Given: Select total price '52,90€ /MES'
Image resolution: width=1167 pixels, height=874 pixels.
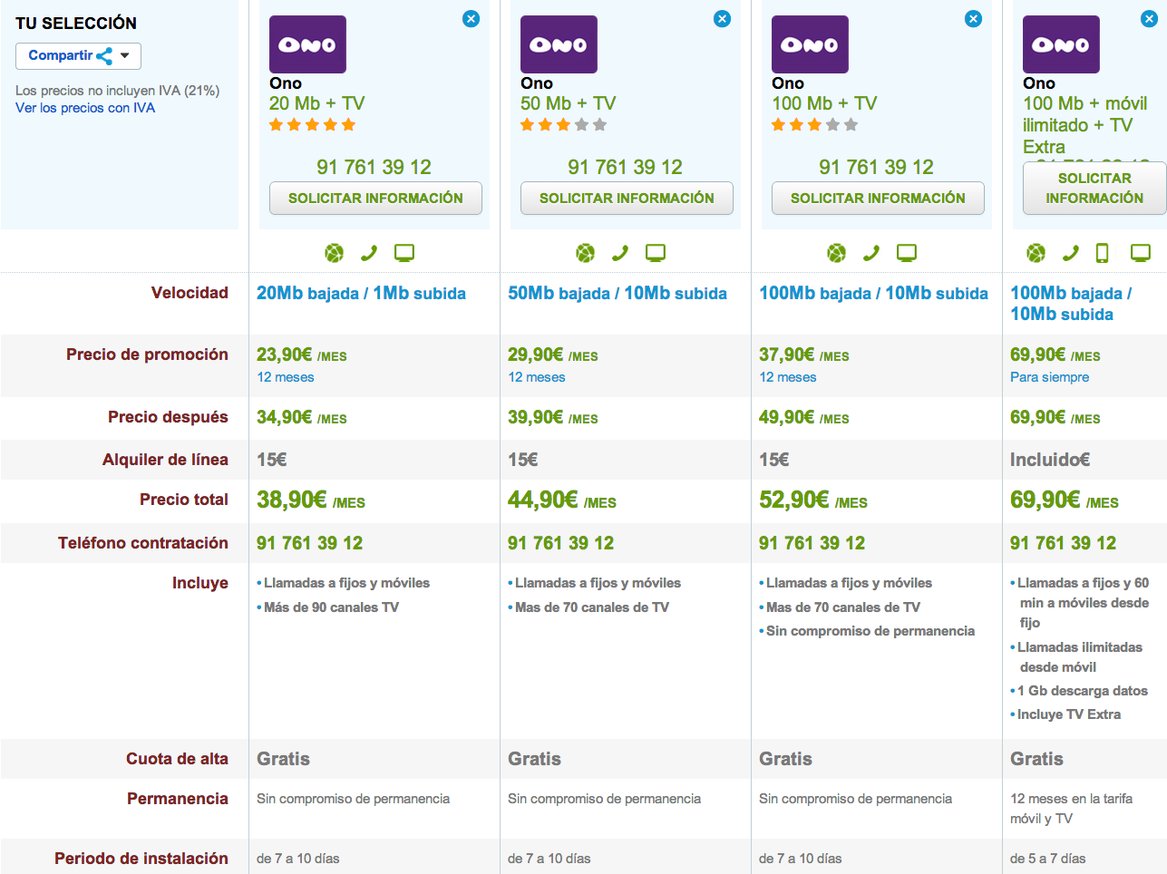Looking at the screenshot, I should [x=813, y=500].
